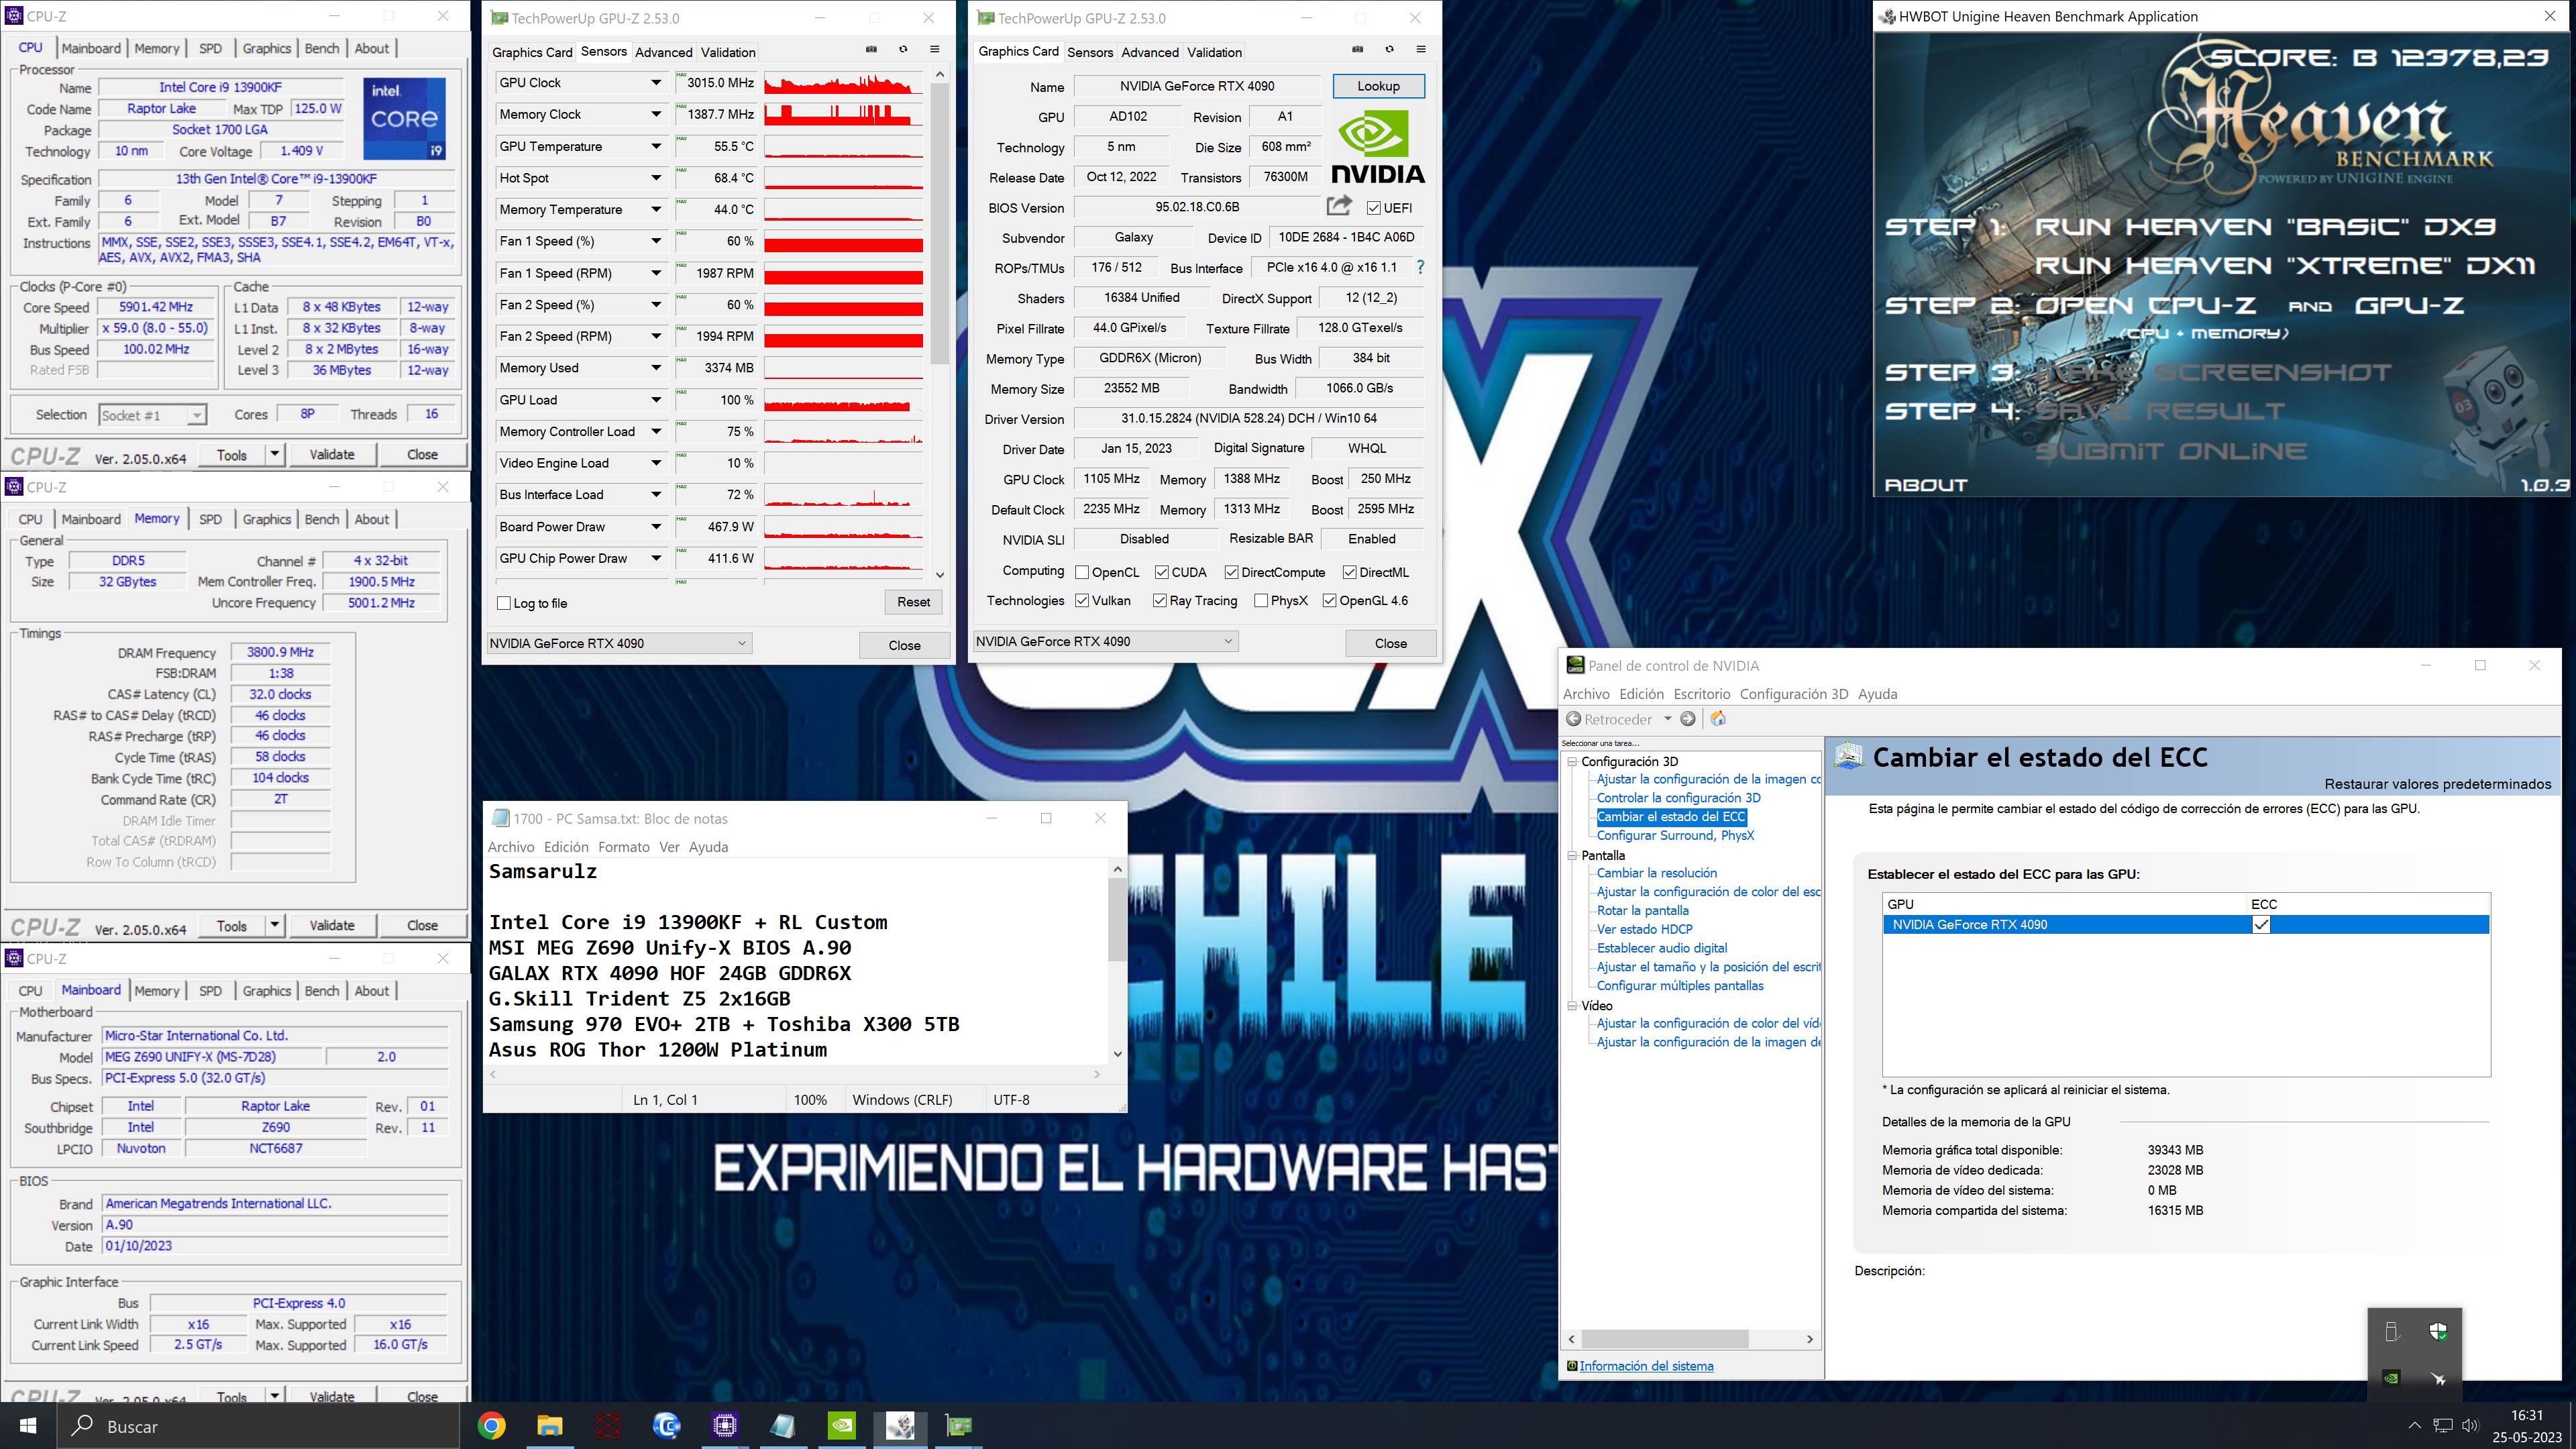Click refresh icon in GPU-Z Sensors window
The width and height of the screenshot is (2576, 1449).
click(903, 49)
